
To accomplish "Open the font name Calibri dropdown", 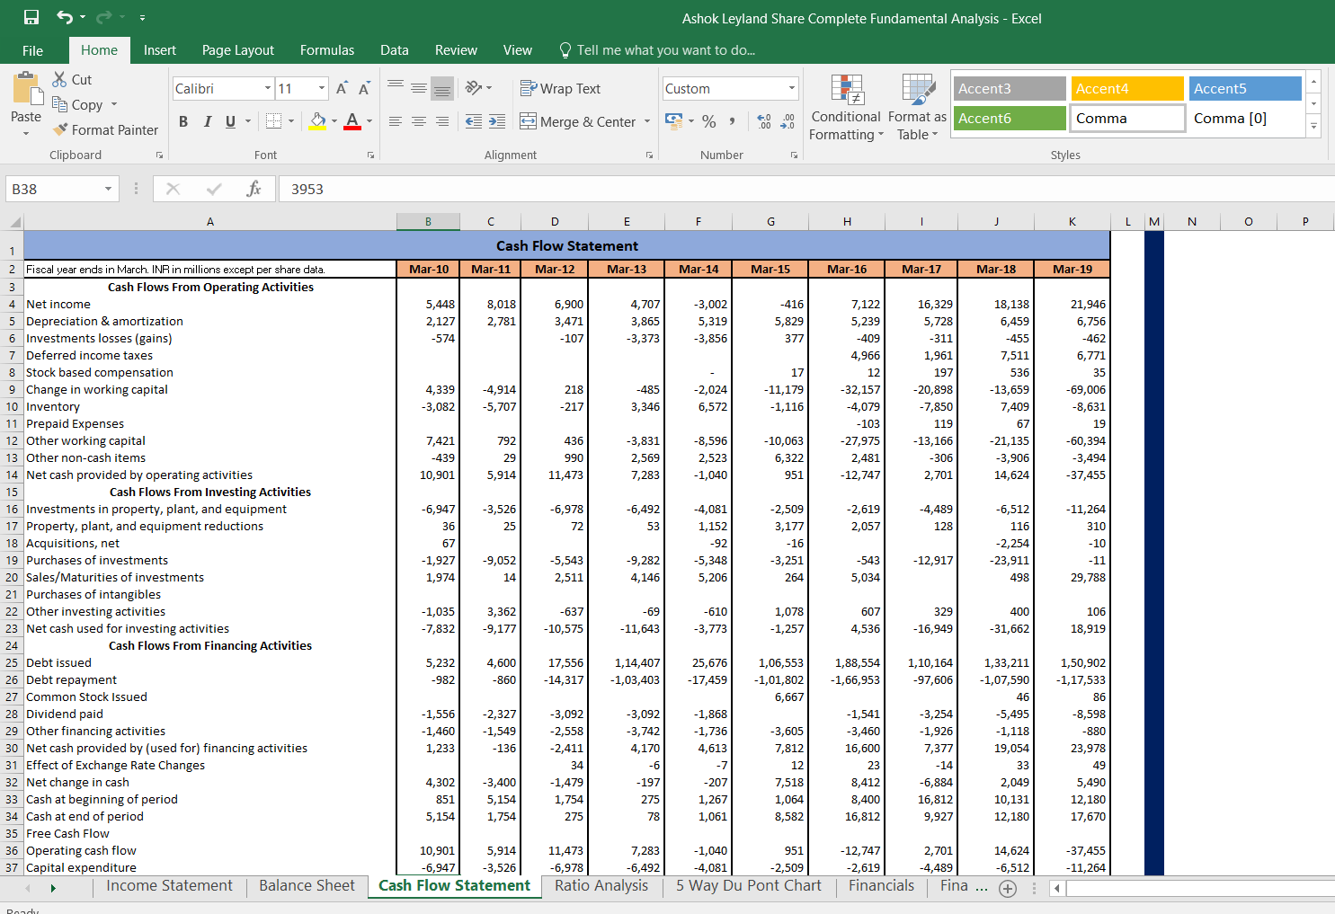I will 268,88.
